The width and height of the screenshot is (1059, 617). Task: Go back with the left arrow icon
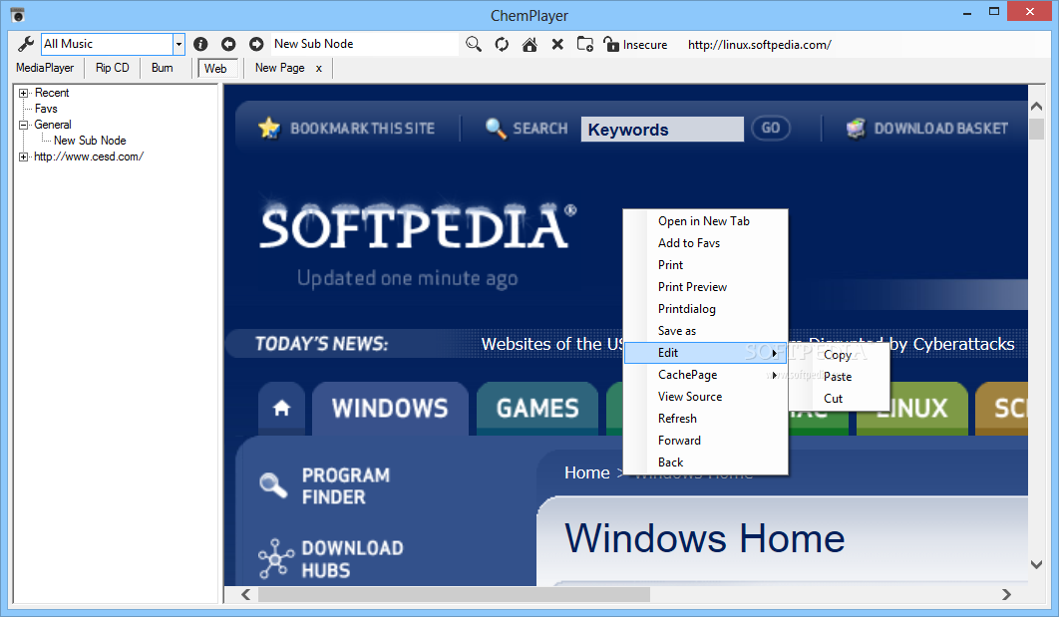pos(228,44)
